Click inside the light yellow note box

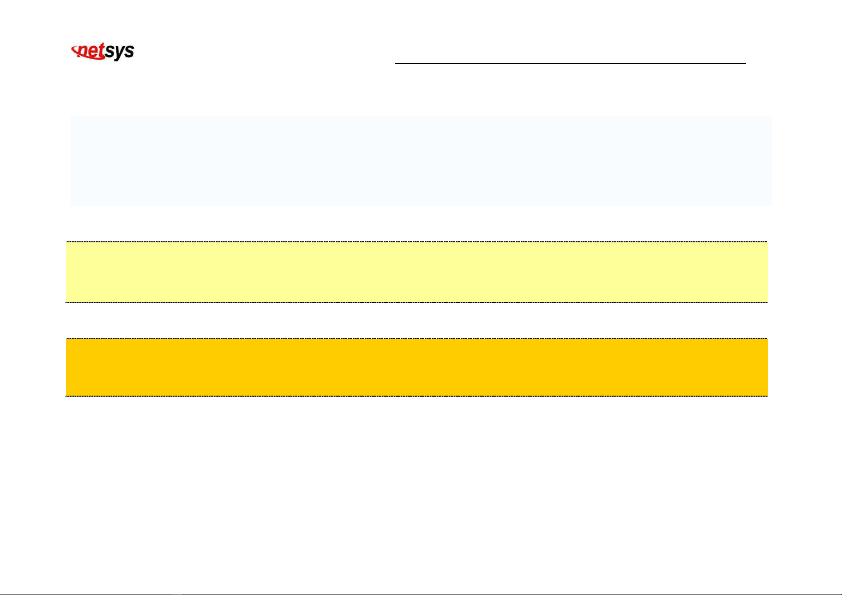417,272
